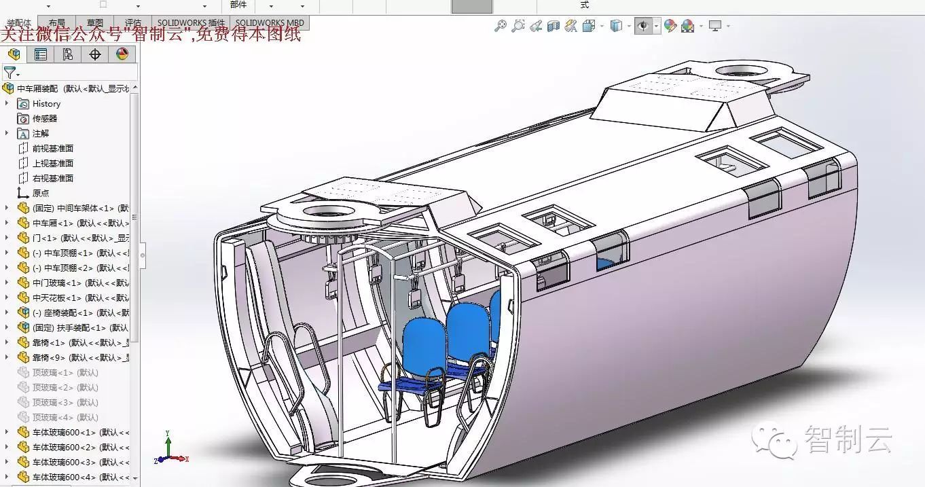Expand the 门<1> component arrow

tap(7, 238)
